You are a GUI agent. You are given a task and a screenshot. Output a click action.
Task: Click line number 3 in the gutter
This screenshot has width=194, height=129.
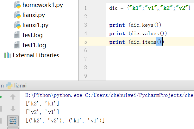coord(85,25)
